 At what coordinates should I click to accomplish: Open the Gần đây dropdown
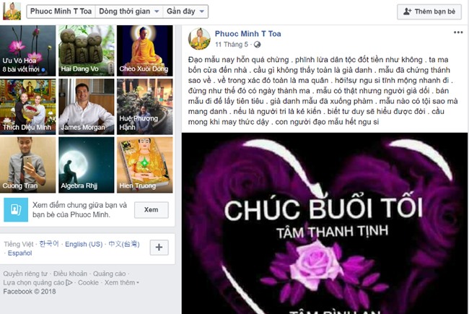click(x=185, y=12)
